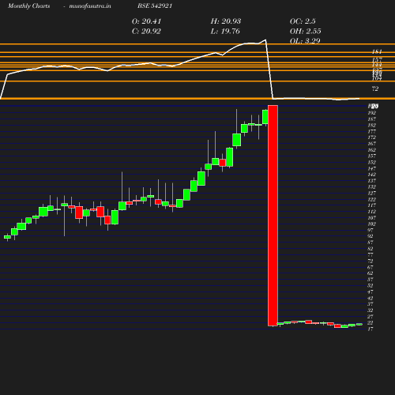Image resolution: width=395 pixels, height=395 pixels.
Task: Click the 172 price label on candlestick axis
Action: click(372, 137)
